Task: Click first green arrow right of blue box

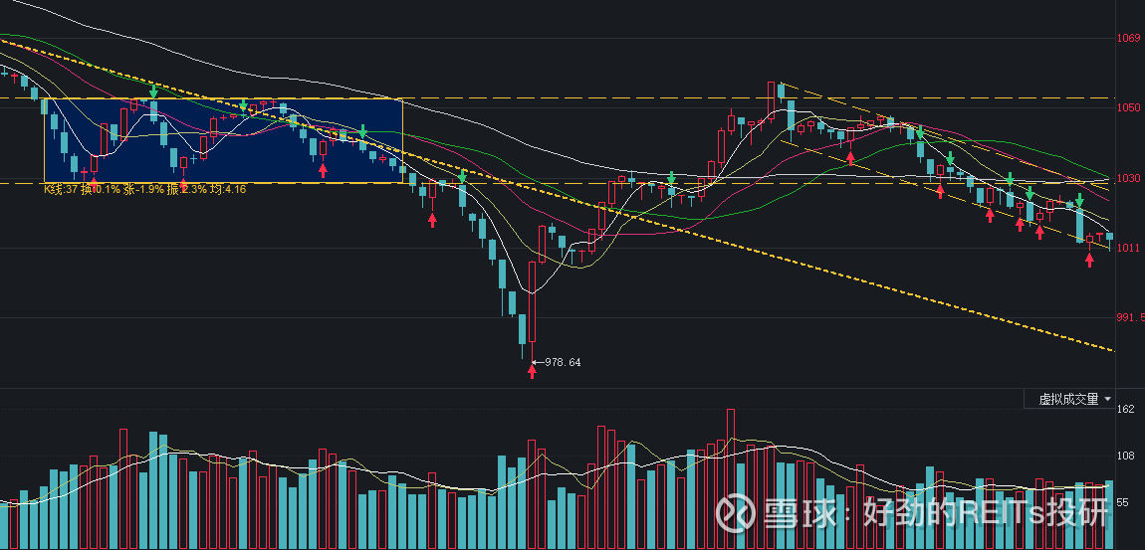Action: (462, 177)
